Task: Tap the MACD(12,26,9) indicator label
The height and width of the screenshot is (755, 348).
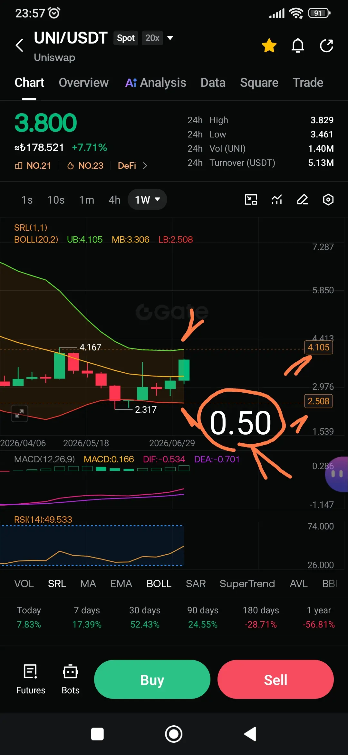Action: click(x=44, y=459)
